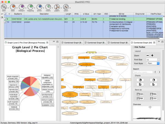
Task: Open dropdown arrow next to select icon
Action: click(70, 8)
